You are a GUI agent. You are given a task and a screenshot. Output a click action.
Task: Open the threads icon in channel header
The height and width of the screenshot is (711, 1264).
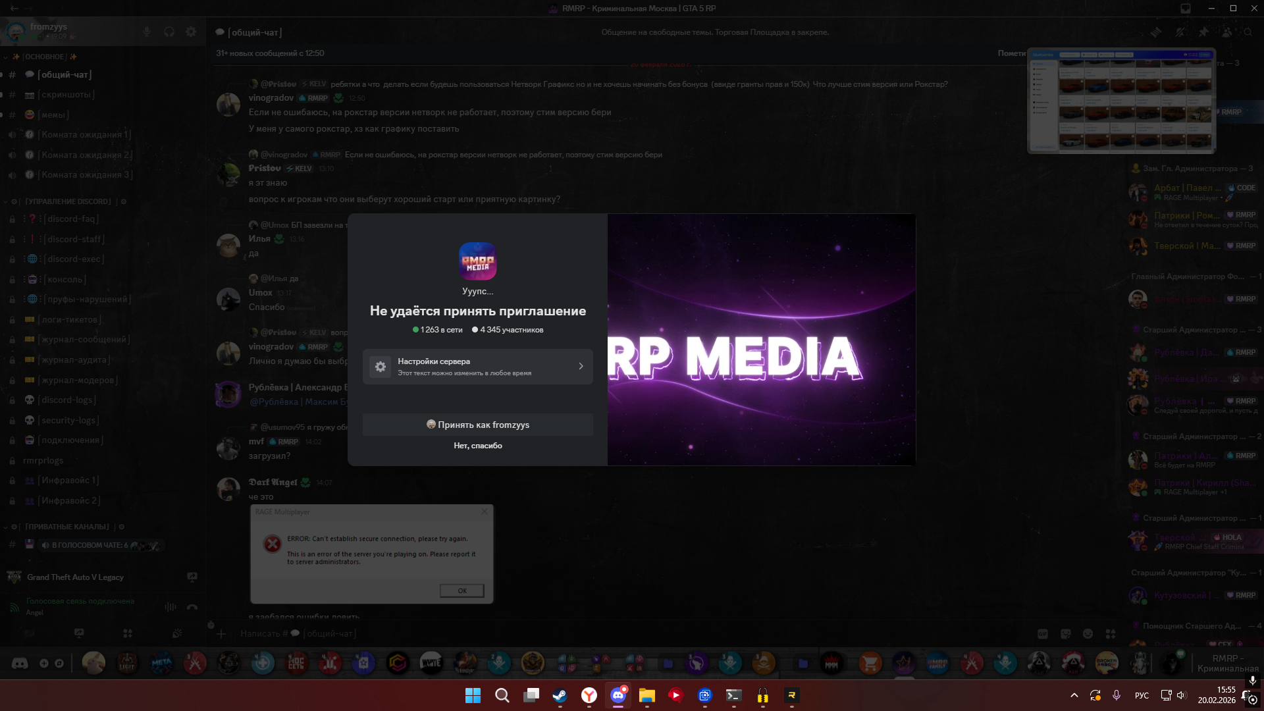click(1156, 32)
